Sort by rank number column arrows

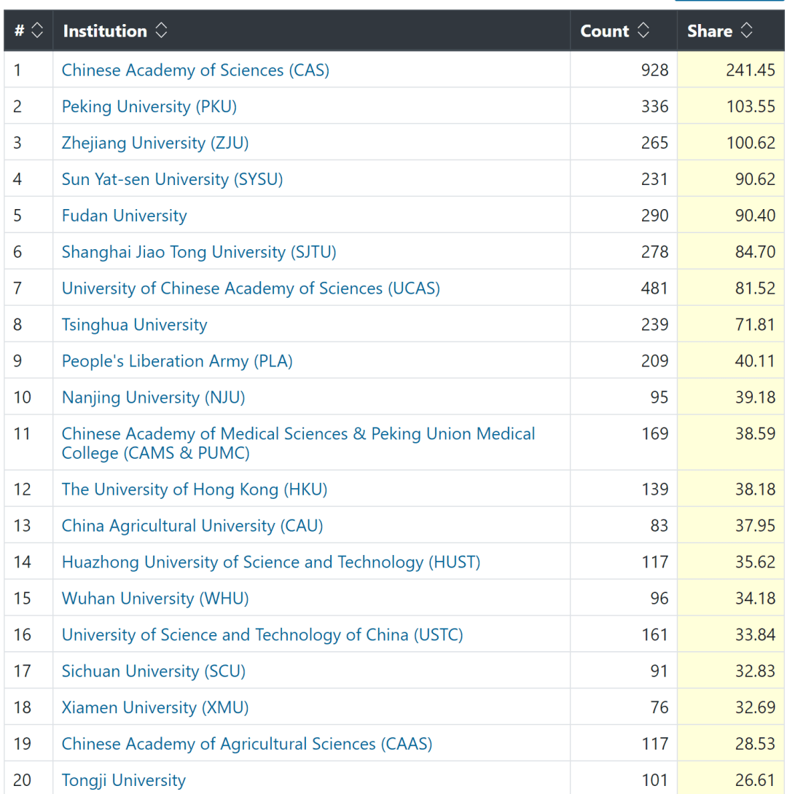(x=37, y=31)
